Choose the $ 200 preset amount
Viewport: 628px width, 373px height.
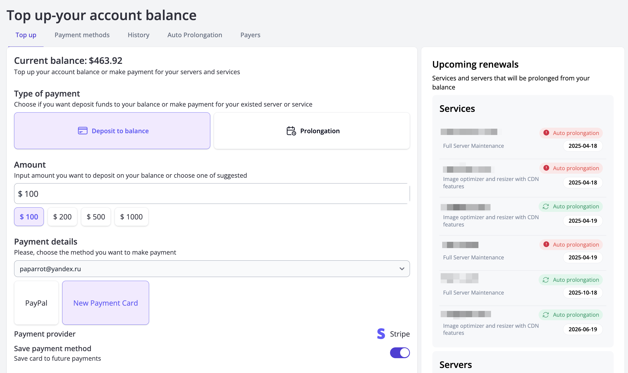(62, 217)
